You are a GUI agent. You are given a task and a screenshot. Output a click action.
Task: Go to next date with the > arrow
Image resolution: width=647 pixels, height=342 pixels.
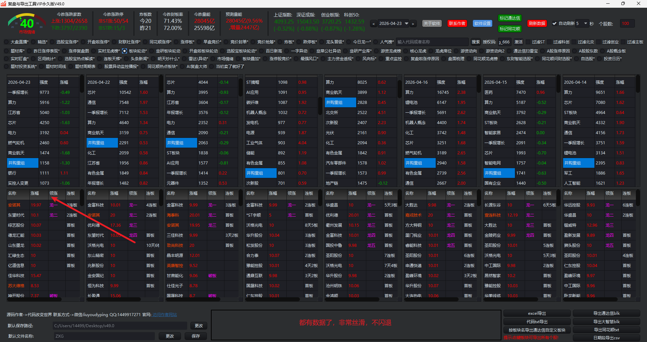click(413, 24)
